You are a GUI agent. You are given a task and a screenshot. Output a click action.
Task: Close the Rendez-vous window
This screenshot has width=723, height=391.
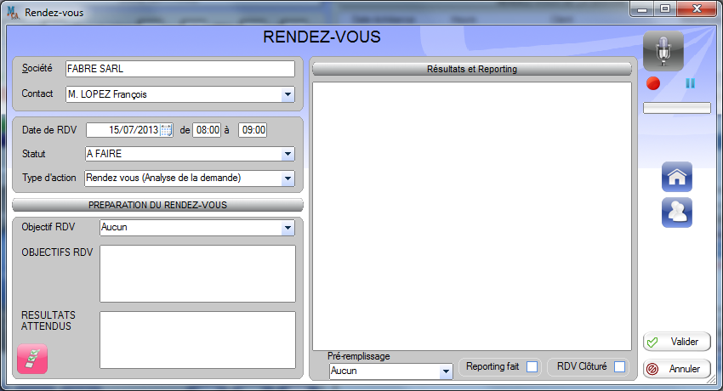[697, 8]
